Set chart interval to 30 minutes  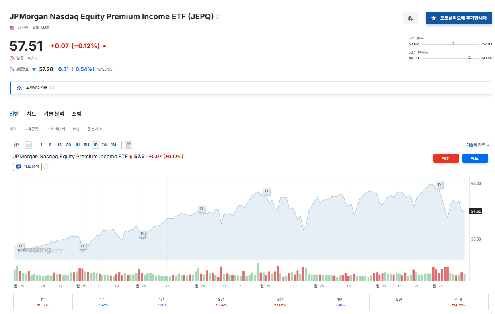pyautogui.click(x=68, y=145)
